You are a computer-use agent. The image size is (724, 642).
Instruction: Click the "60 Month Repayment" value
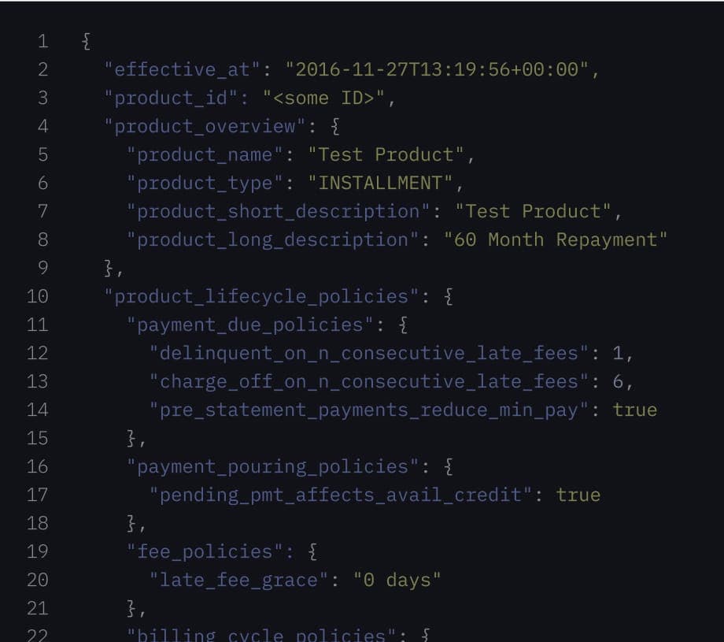click(555, 239)
